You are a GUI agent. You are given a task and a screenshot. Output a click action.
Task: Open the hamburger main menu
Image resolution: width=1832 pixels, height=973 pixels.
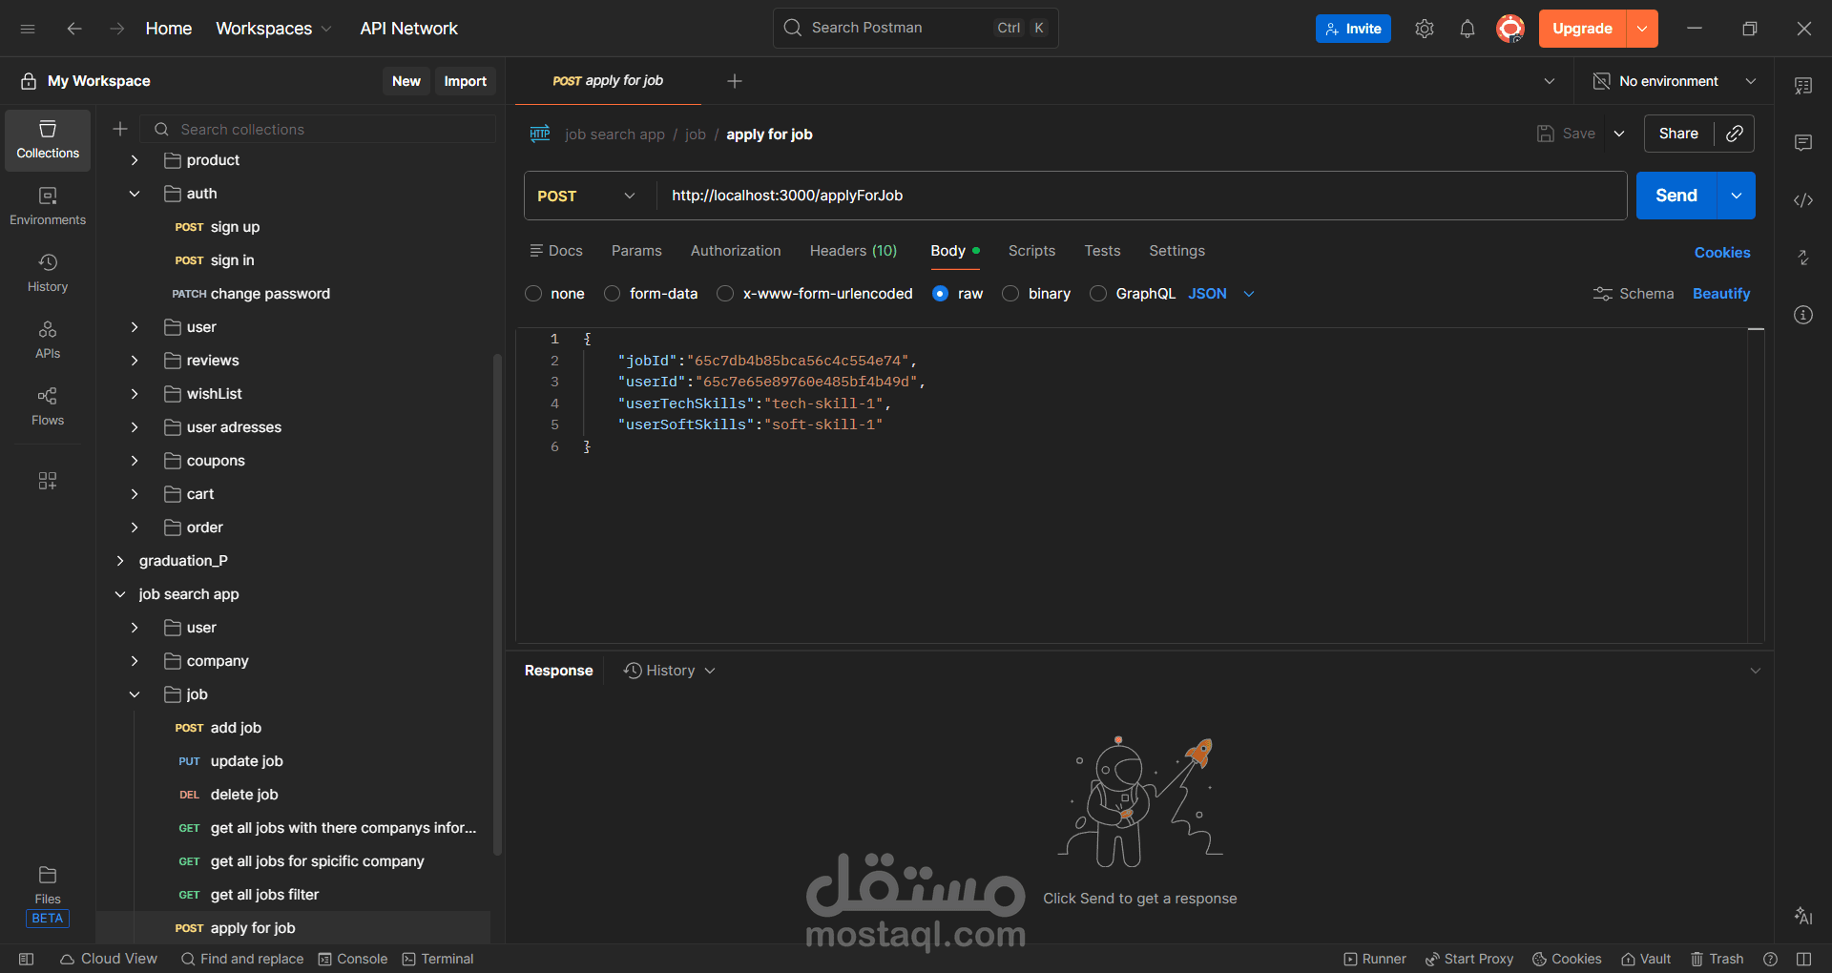pos(28,29)
